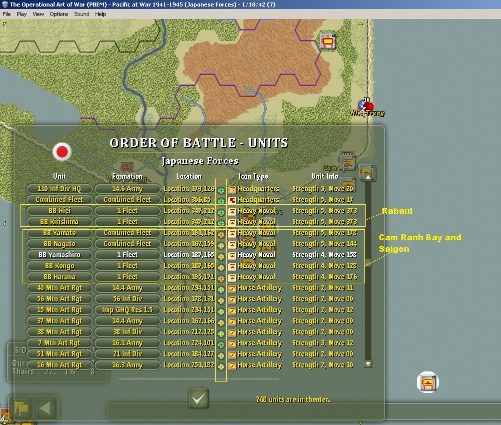Click the green plus for 110 Inf Div HQ
Screen dimensions: 501x425
(x=221, y=190)
